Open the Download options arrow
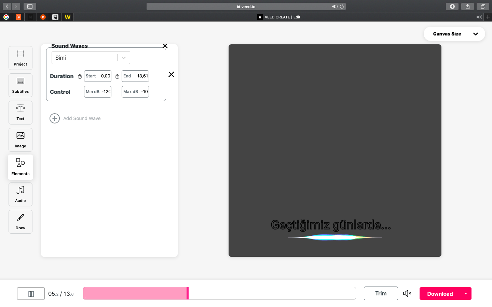The width and height of the screenshot is (492, 307). (465, 294)
